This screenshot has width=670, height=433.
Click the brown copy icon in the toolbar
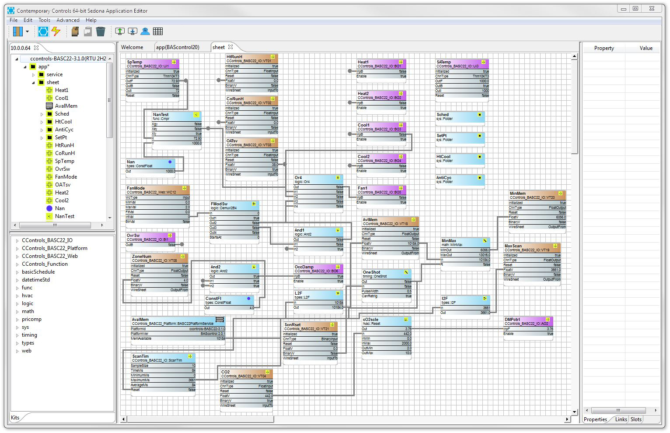coord(74,31)
